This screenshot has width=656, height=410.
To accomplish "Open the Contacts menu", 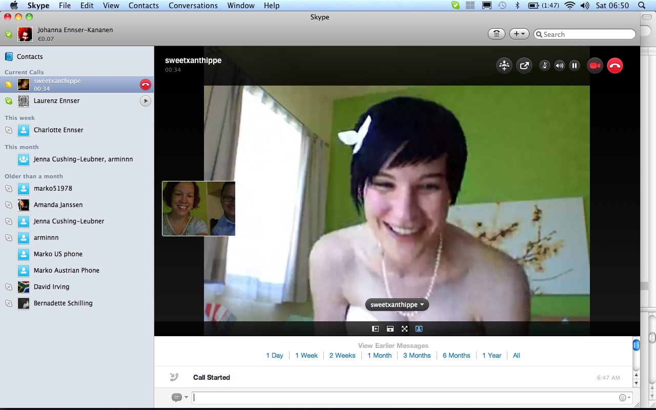I will [x=143, y=6].
